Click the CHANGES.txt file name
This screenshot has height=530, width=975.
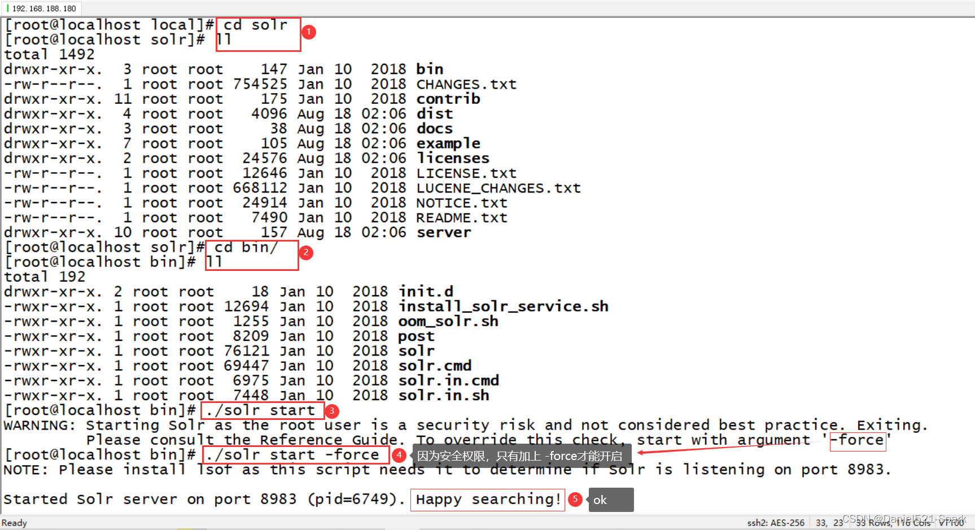tap(466, 84)
